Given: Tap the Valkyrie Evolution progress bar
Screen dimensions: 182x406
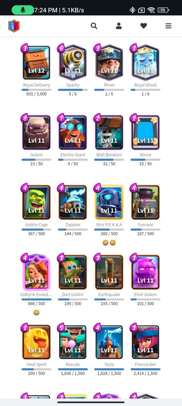Looking at the screenshot, I should coord(36,299).
